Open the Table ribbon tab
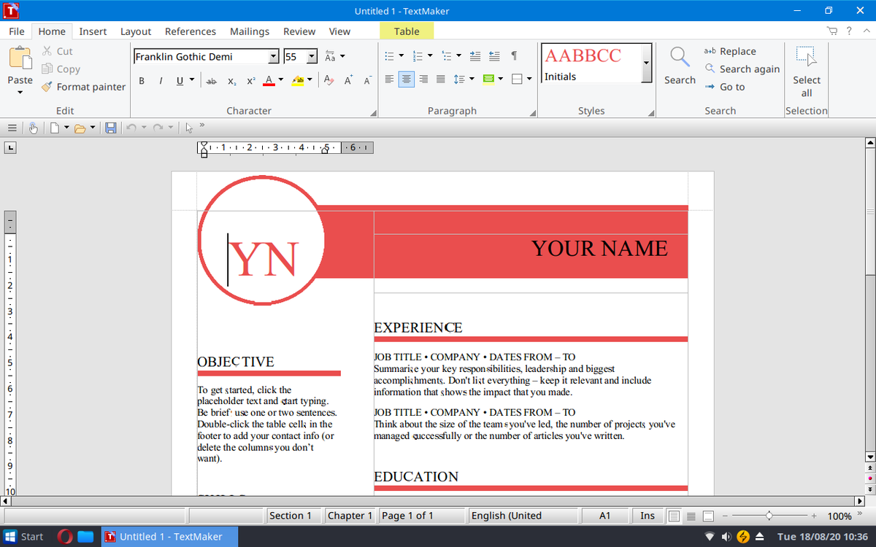876x547 pixels. click(407, 31)
